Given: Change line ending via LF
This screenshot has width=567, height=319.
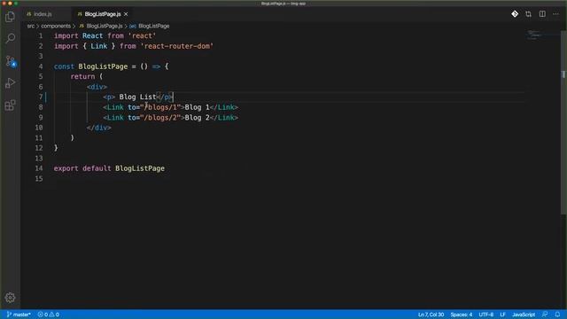Looking at the screenshot, I should pos(502,315).
